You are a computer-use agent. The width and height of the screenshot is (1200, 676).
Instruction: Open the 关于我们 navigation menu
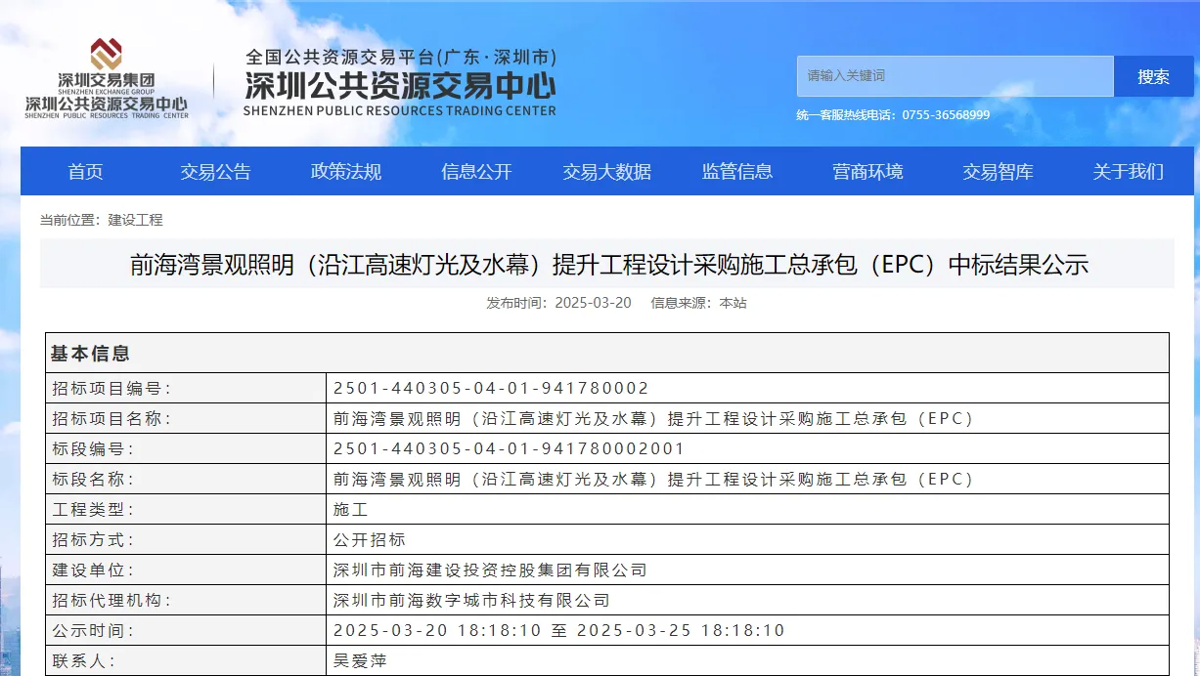[x=1129, y=172]
